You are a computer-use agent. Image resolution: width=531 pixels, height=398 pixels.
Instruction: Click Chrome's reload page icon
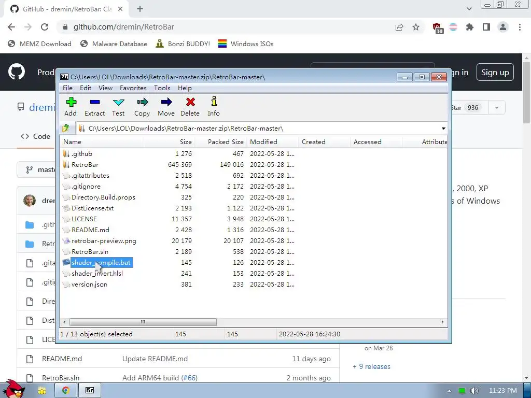45,27
